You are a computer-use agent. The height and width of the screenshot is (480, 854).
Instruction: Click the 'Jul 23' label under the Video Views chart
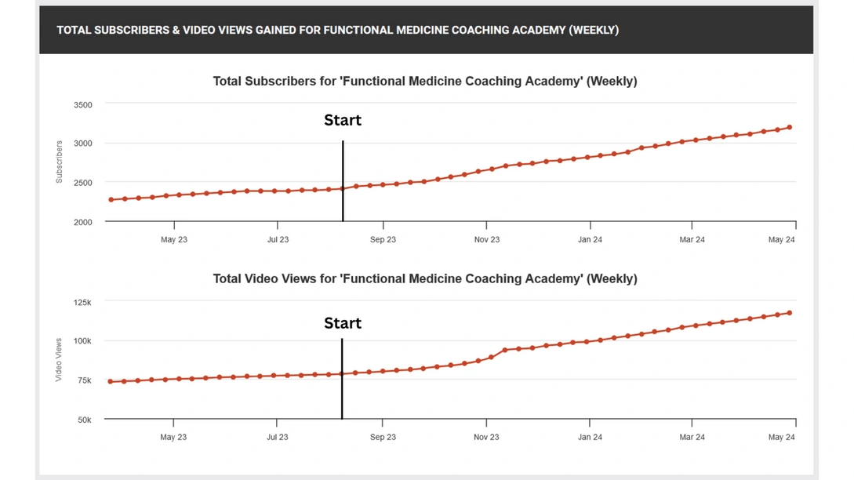click(x=278, y=437)
